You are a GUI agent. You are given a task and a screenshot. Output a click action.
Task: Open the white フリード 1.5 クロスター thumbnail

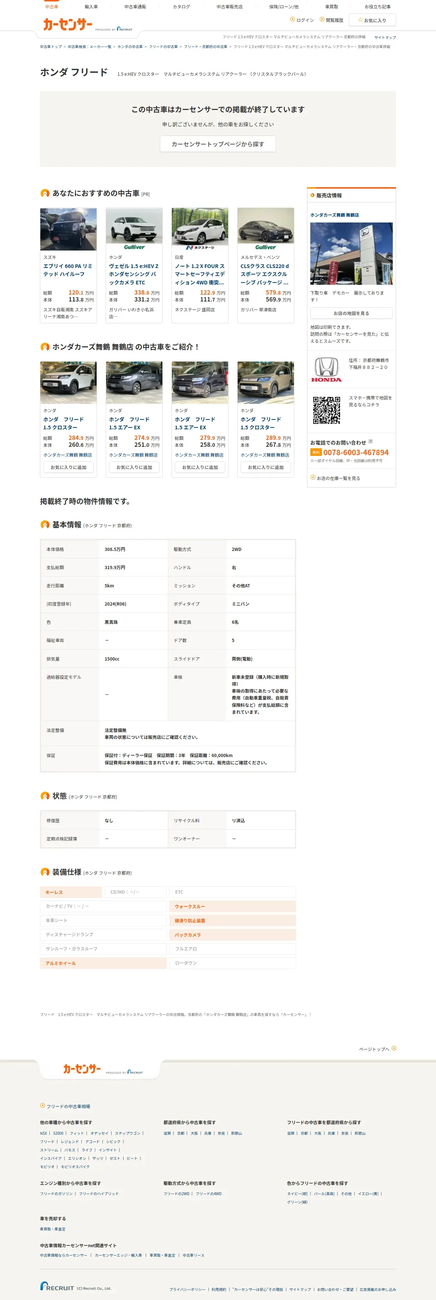68,382
